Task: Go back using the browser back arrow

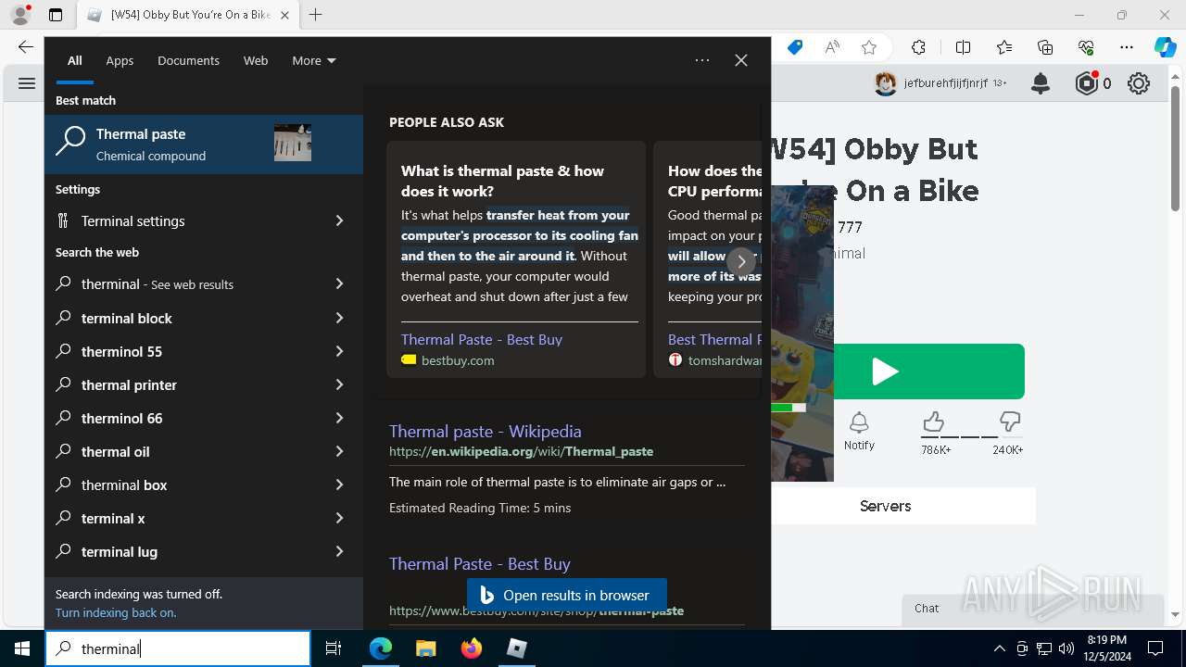Action: (26, 47)
